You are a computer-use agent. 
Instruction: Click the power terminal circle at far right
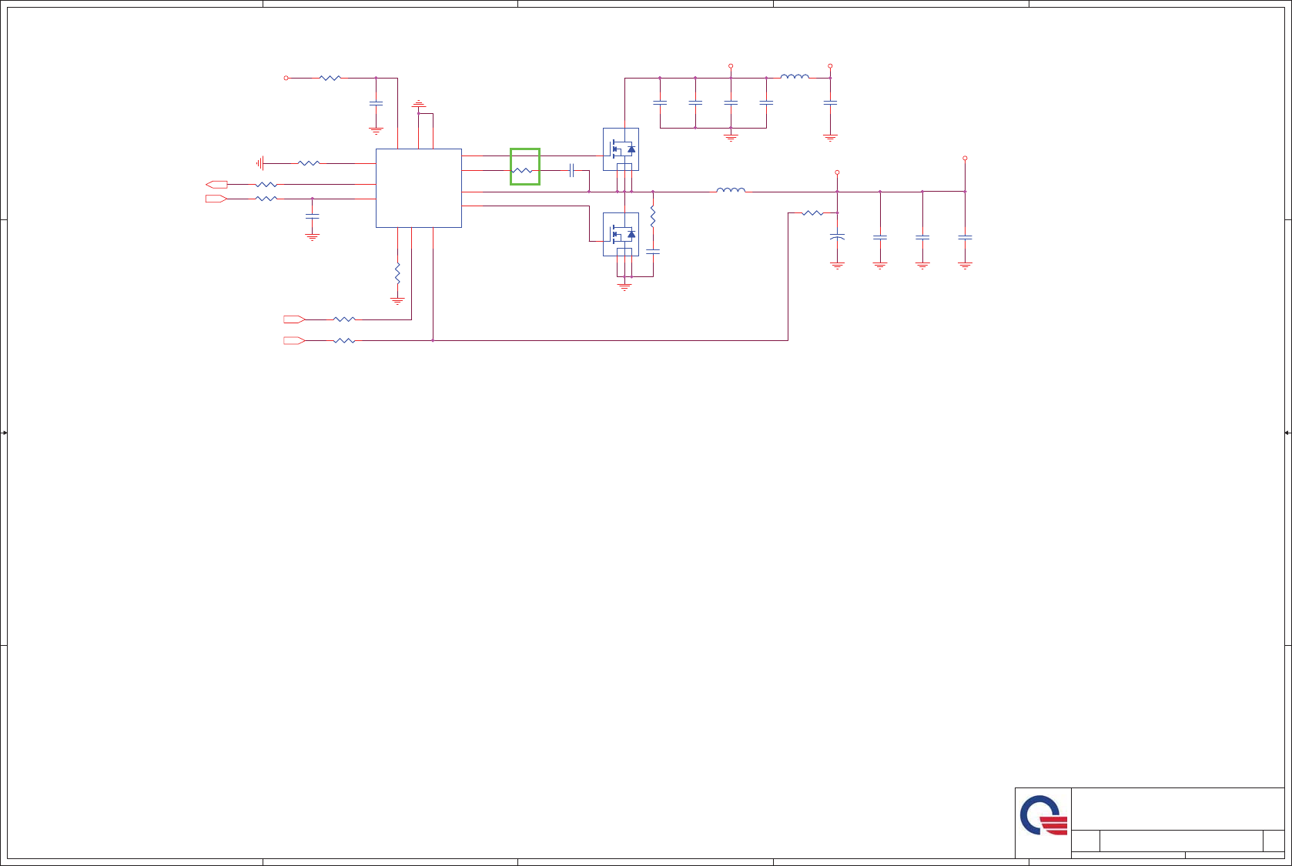pos(965,158)
